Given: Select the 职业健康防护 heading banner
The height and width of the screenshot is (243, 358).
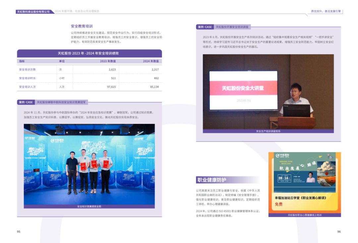Looking at the screenshot, I should pyautogui.click(x=212, y=180).
